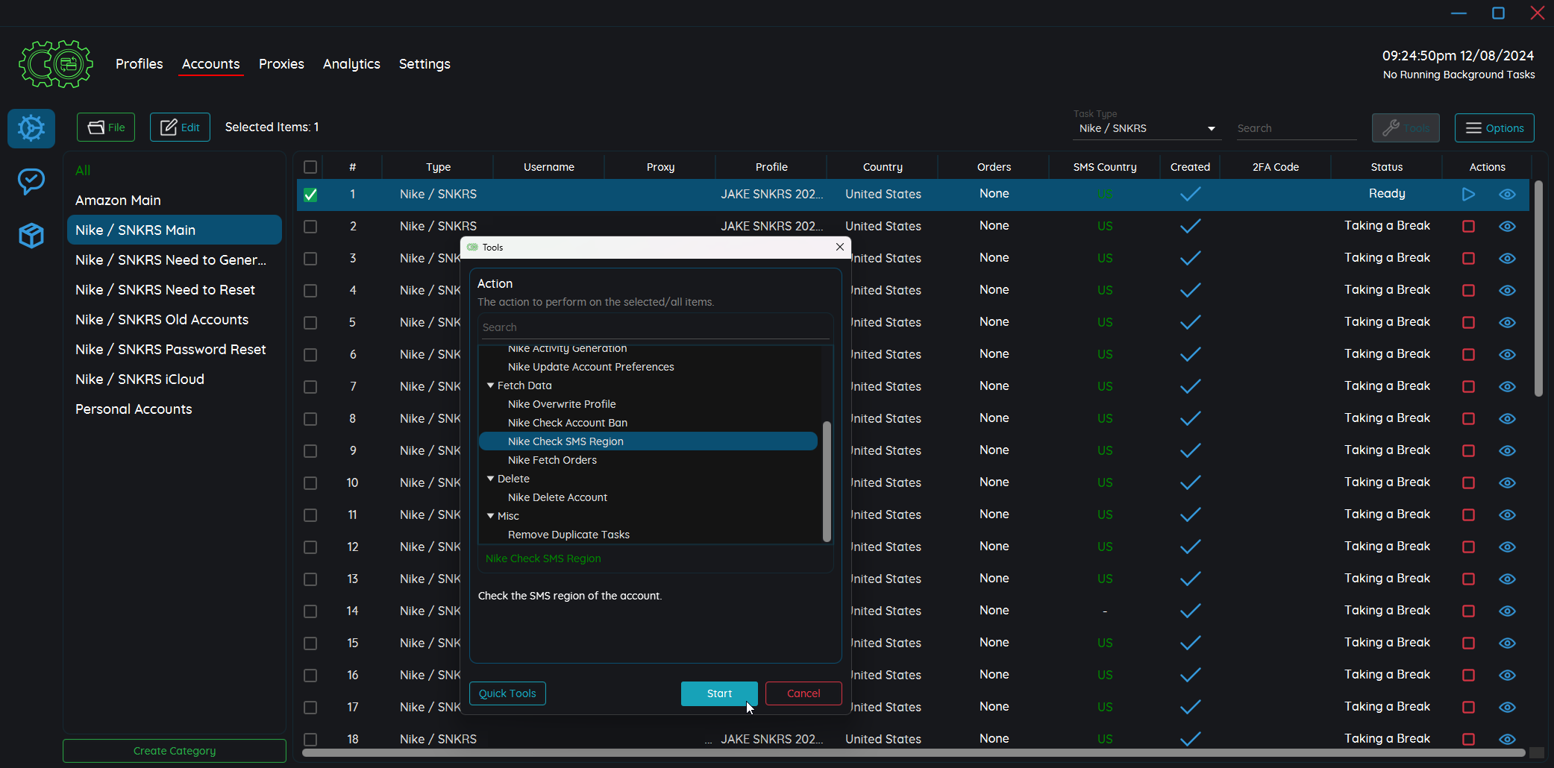Click the eye icon for account row 5
This screenshot has height=768, width=1554.
point(1507,322)
